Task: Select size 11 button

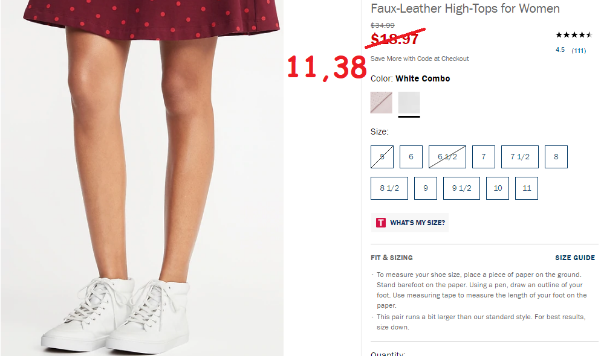Action: coord(527,188)
